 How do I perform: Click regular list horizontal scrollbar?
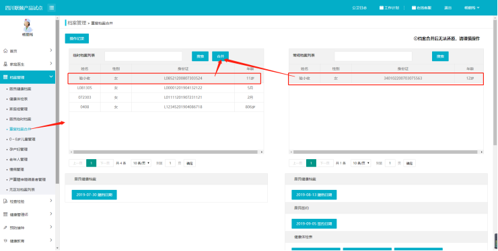coord(385,152)
